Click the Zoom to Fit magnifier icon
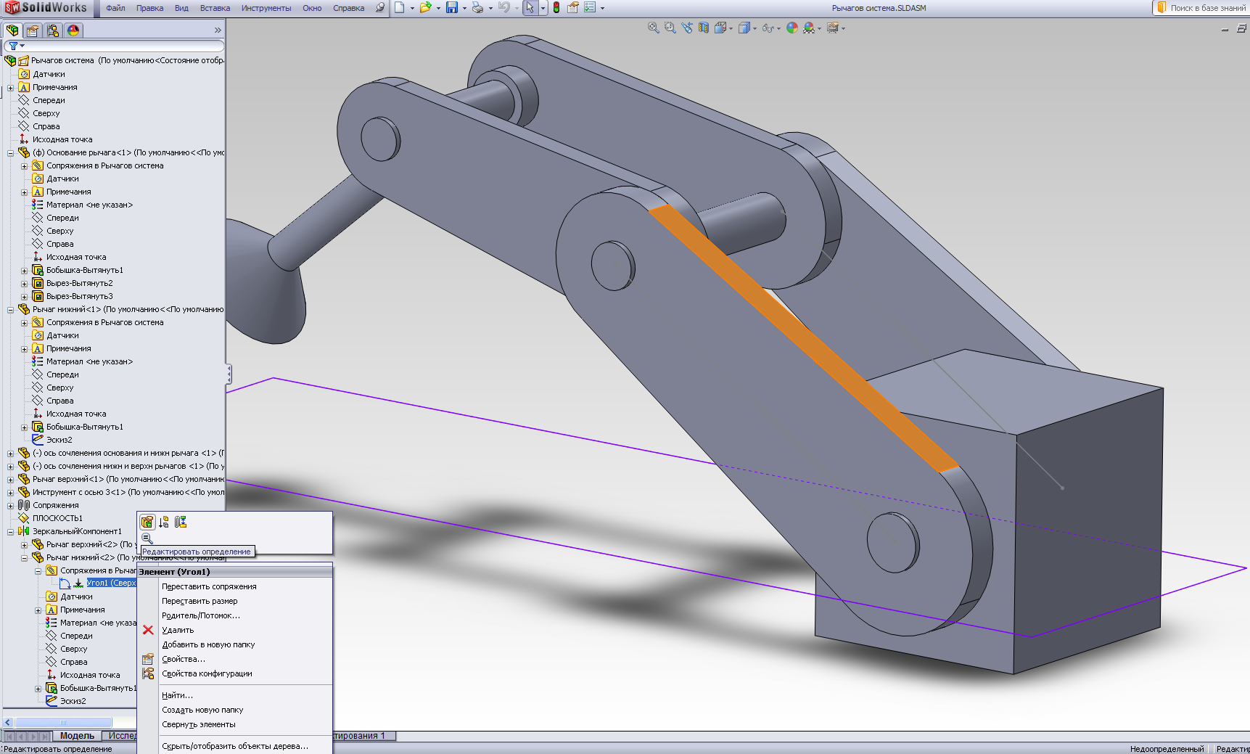Image resolution: width=1250 pixels, height=754 pixels. (x=653, y=28)
